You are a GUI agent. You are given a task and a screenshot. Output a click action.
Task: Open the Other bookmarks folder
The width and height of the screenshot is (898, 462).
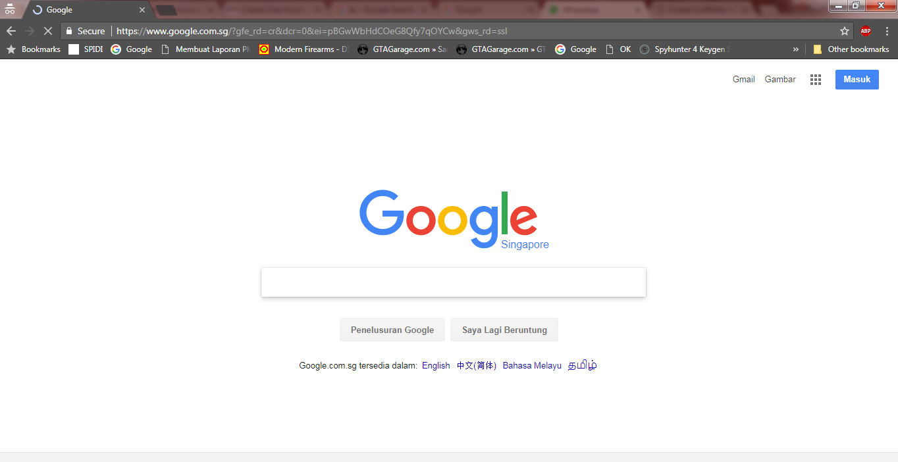pyautogui.click(x=851, y=49)
